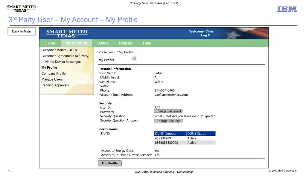Switch to the Usage tab
Screen dimensions: 306x176
tap(103, 43)
